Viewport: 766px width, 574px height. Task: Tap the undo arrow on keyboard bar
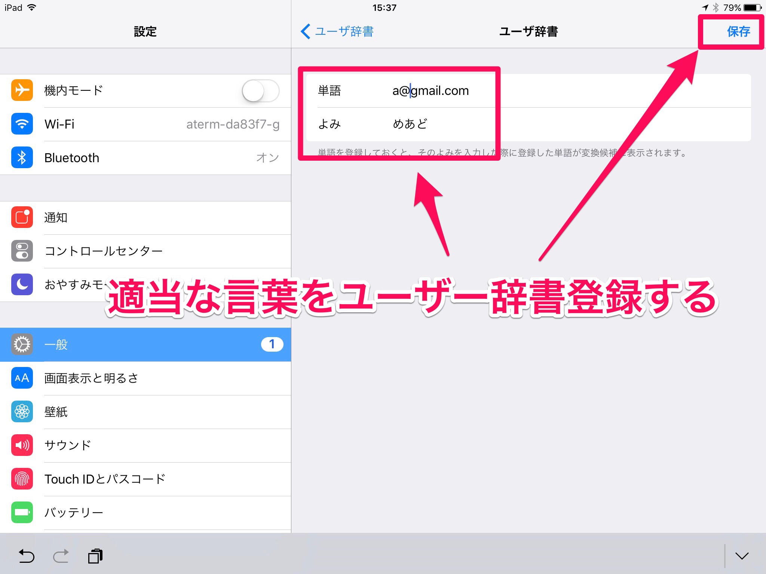click(x=27, y=556)
